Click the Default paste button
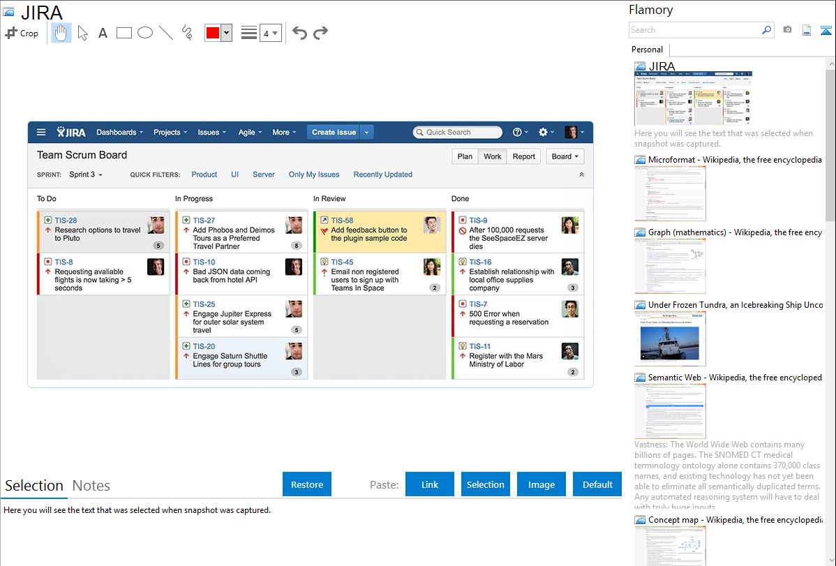 (597, 484)
